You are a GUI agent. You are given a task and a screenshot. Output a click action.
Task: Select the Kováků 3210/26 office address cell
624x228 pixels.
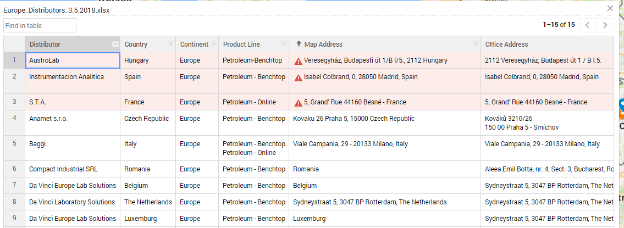click(547, 123)
